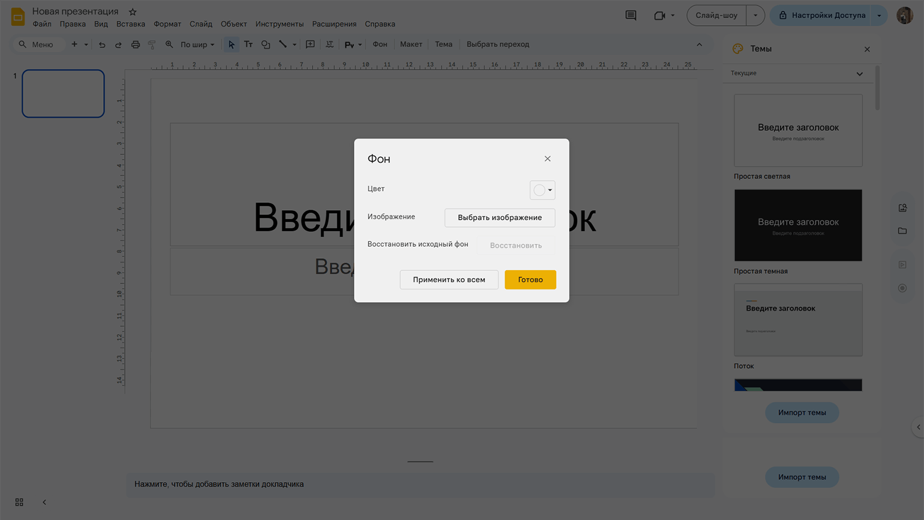This screenshot has width=924, height=520.
Task: Click the Готово button
Action: click(530, 280)
